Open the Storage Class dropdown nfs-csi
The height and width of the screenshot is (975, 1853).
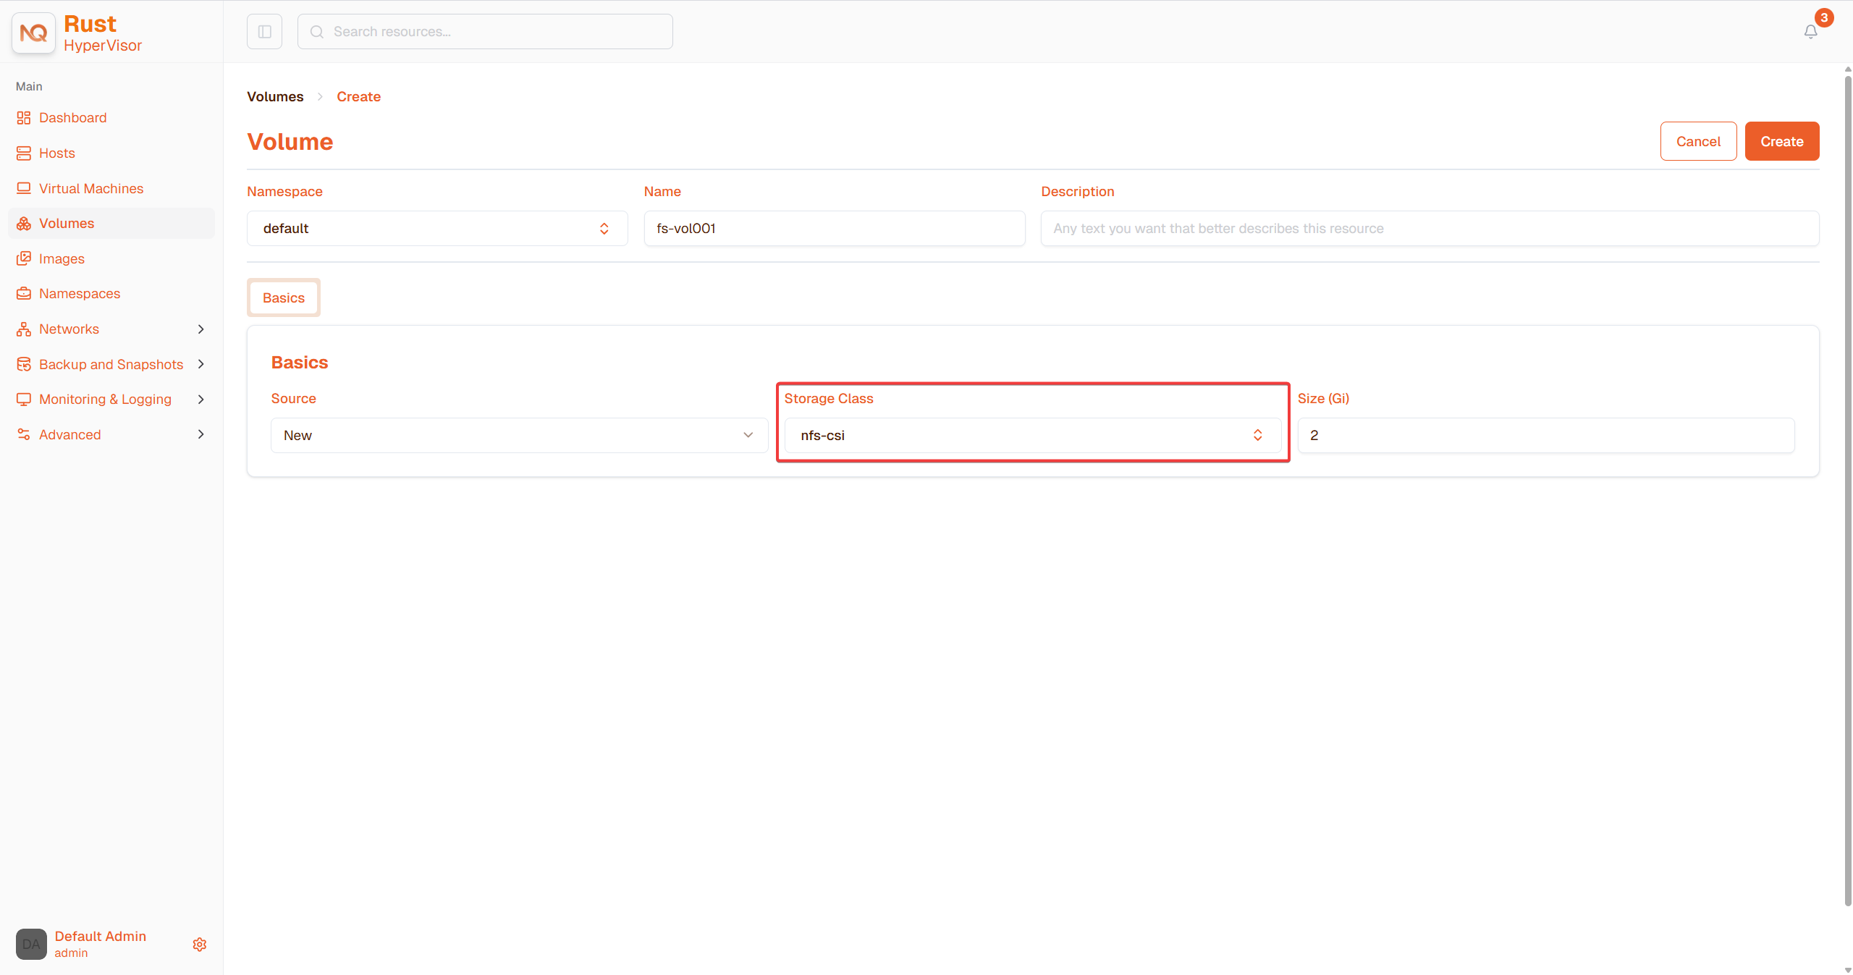point(1033,436)
